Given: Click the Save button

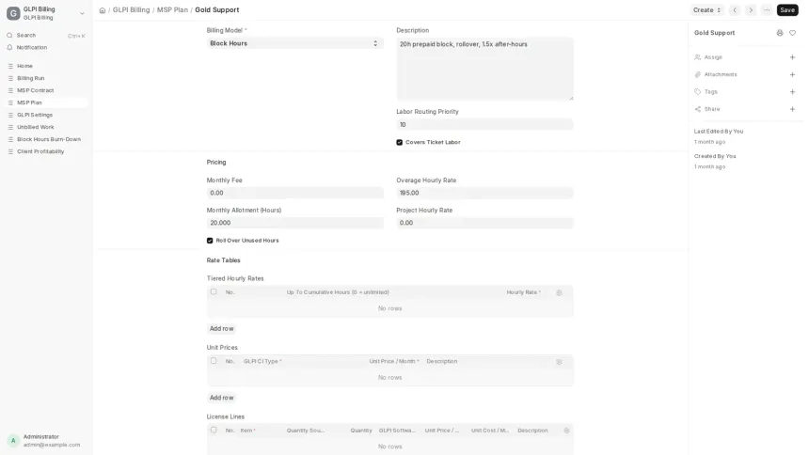Looking at the screenshot, I should coord(787,9).
